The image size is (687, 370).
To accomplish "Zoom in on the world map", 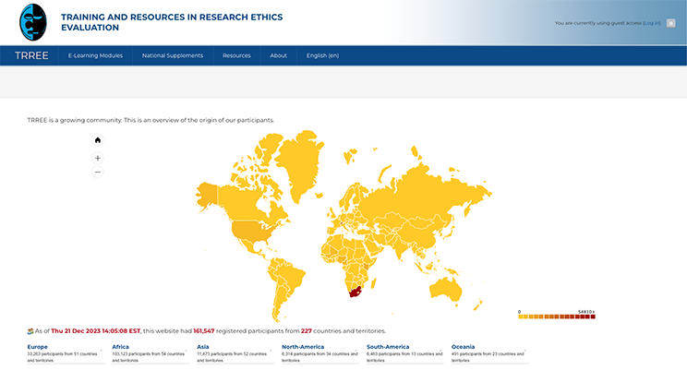I will [98, 158].
